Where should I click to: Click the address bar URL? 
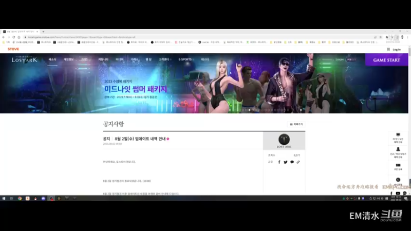point(81,37)
